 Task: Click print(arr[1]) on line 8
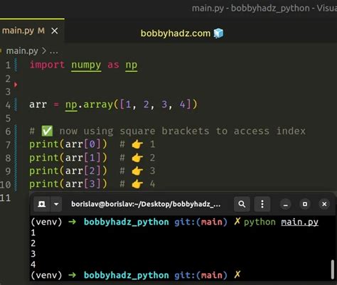pyautogui.click(x=68, y=158)
